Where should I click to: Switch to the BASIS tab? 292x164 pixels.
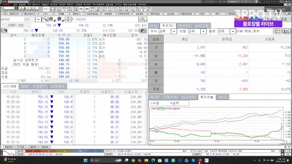coord(223,97)
